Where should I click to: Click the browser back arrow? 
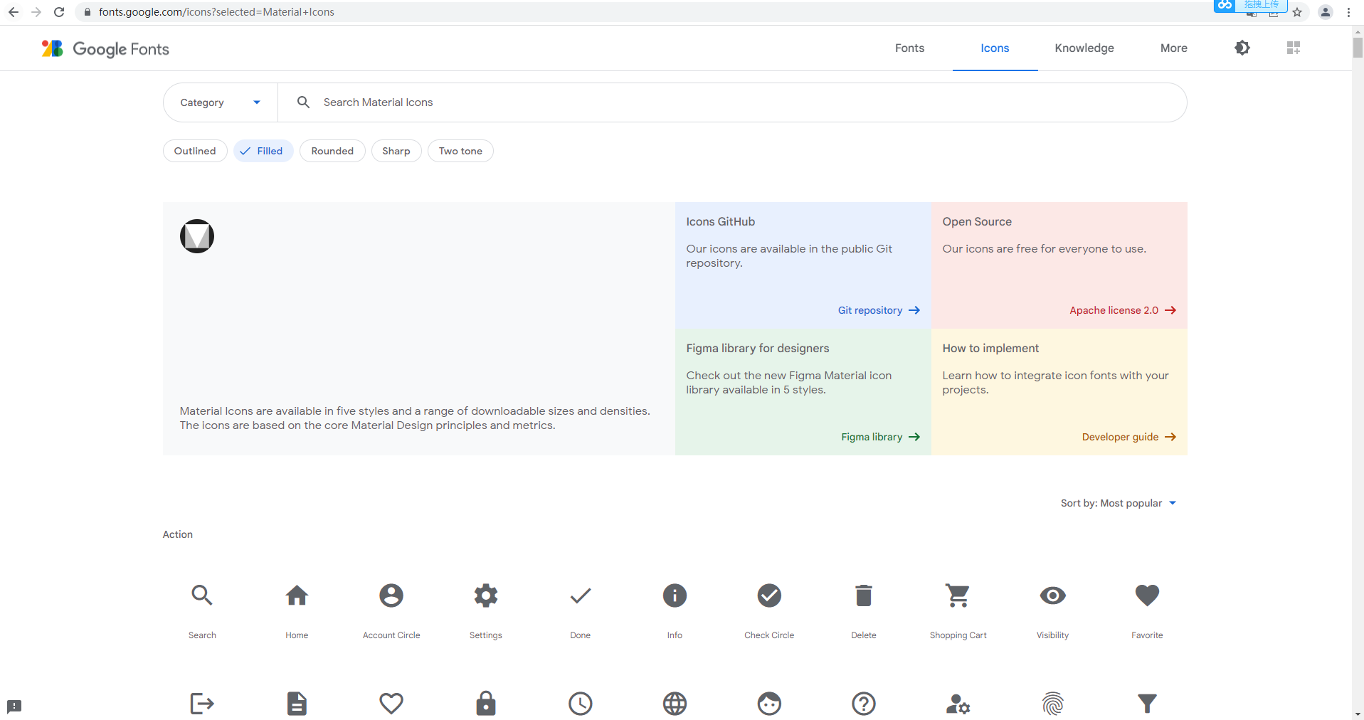click(x=14, y=12)
